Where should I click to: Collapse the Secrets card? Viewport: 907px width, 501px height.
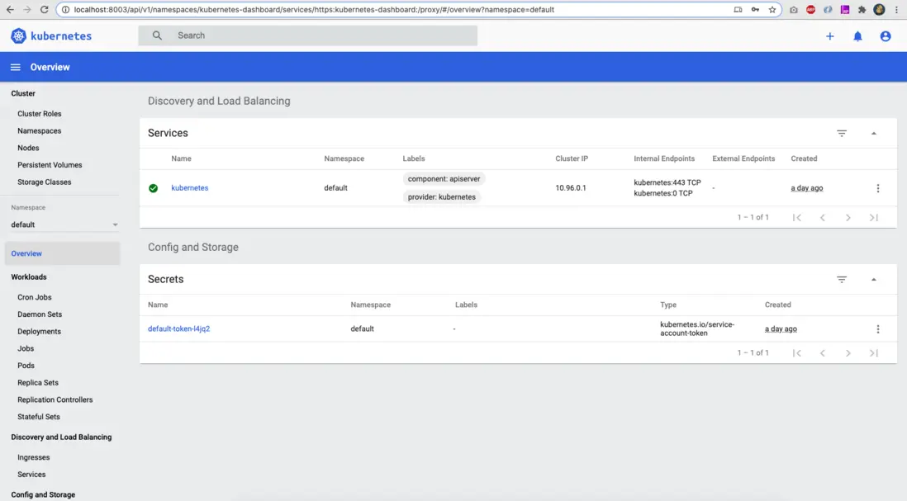point(874,280)
